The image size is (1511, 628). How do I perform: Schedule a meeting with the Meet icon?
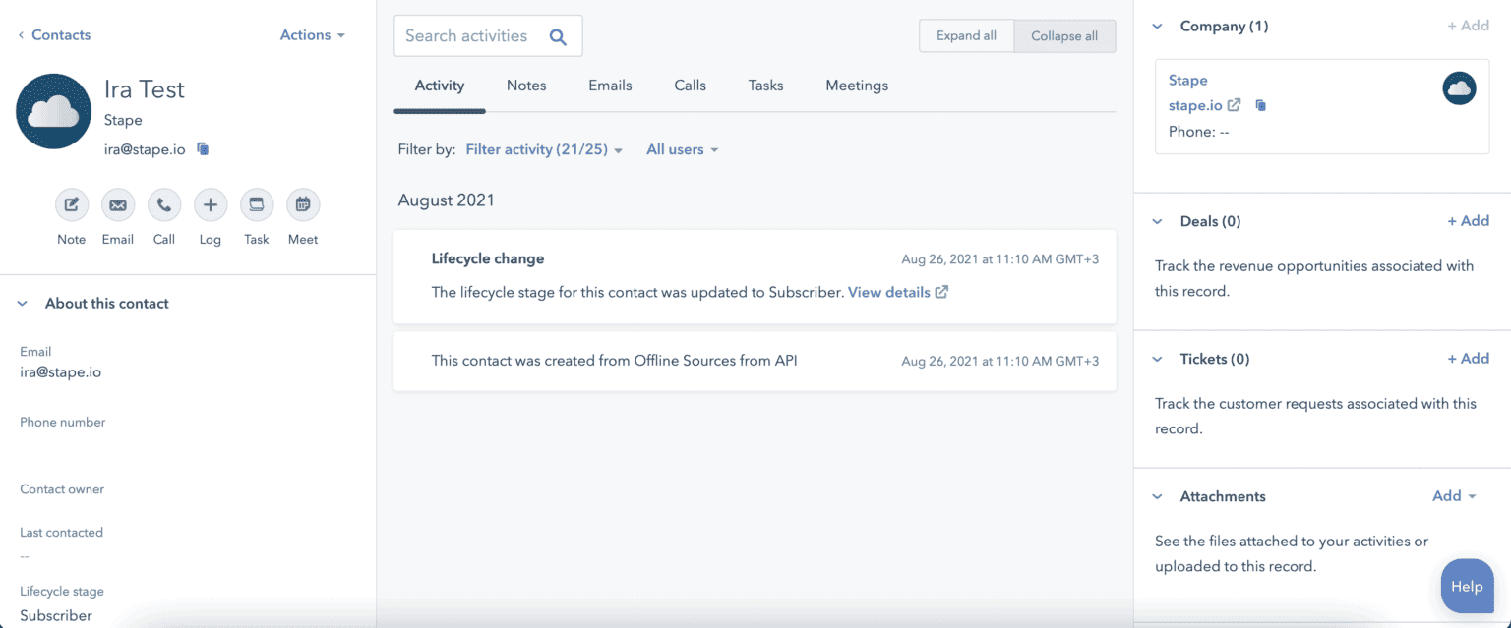(302, 204)
